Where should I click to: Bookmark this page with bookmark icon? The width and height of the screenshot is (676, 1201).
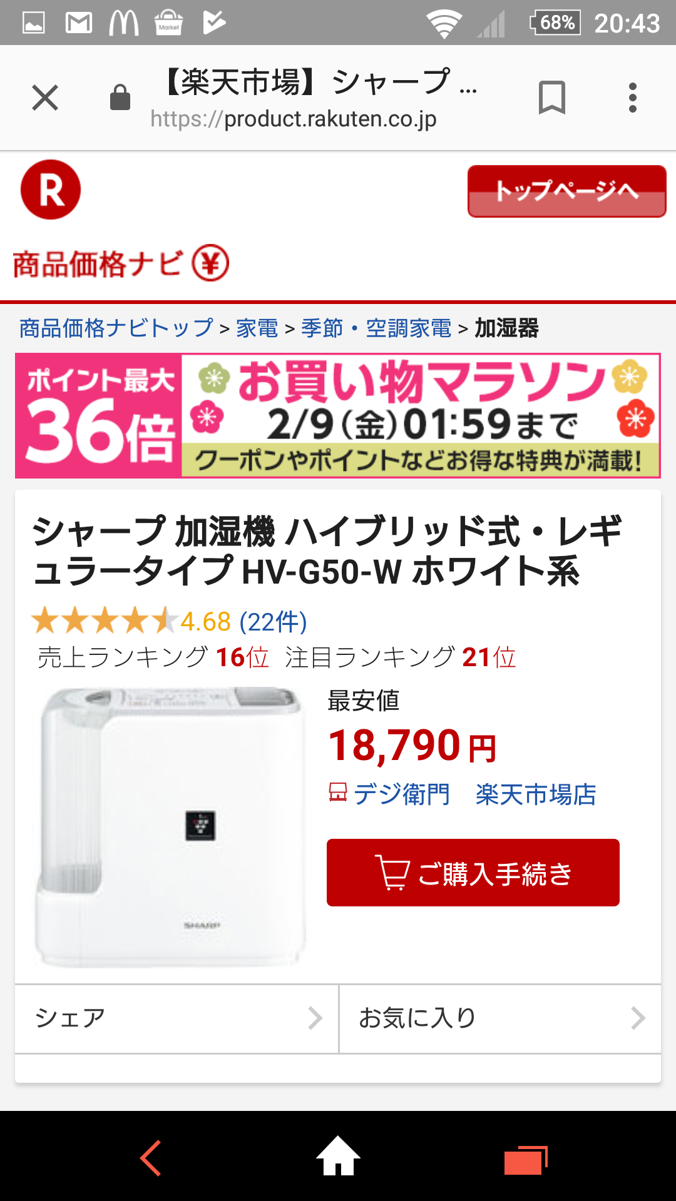coord(551,98)
